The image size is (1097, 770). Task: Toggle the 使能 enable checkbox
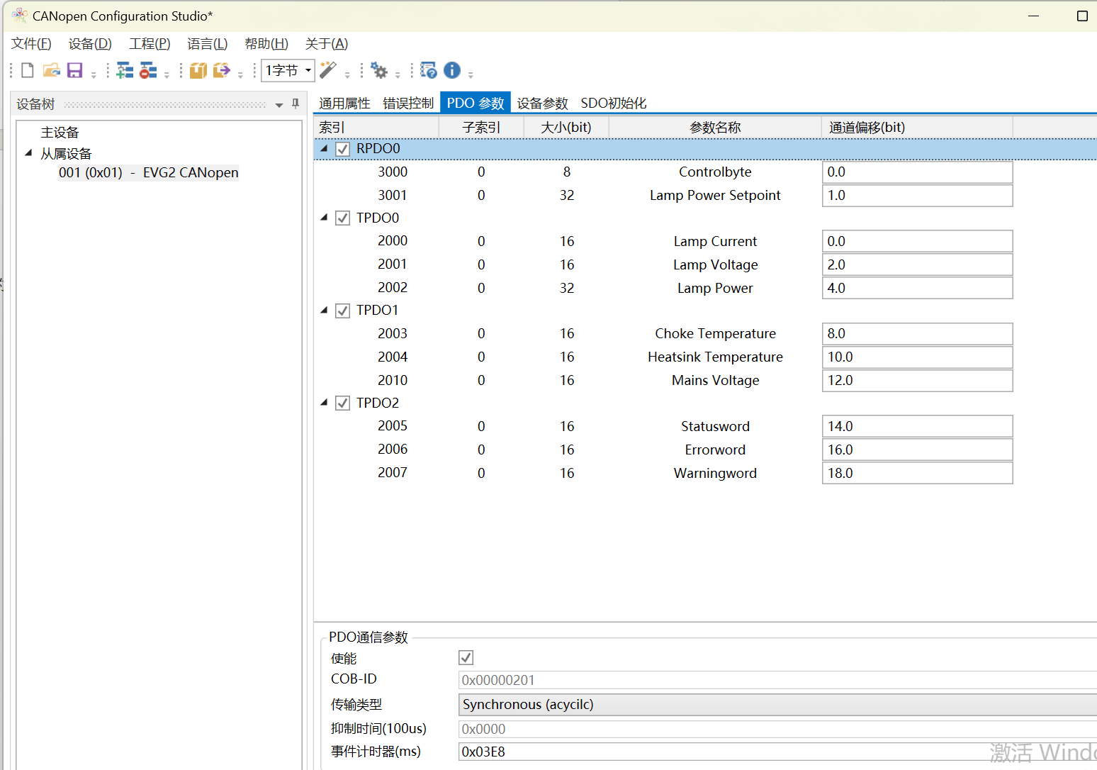(x=466, y=658)
